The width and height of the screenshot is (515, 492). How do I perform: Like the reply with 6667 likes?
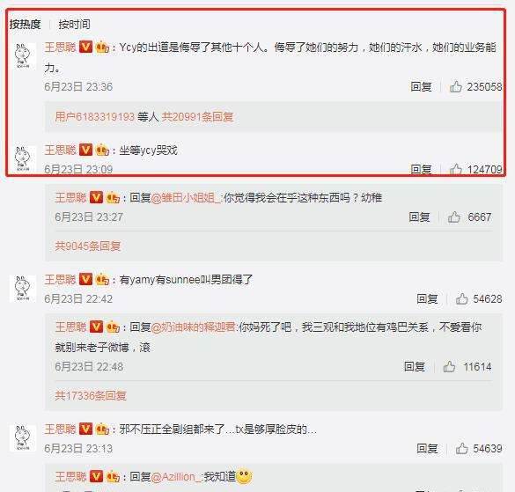pos(454,217)
